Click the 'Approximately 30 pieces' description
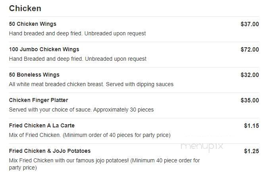This screenshot has height=179, width=273. tap(81, 110)
